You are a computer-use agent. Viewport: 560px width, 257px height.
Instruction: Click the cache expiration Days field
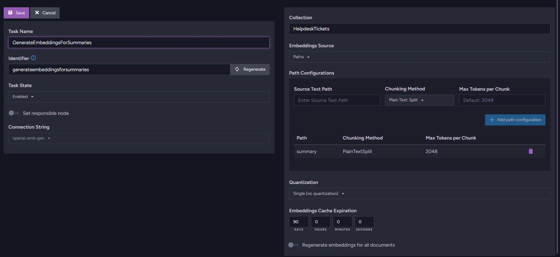(x=298, y=222)
